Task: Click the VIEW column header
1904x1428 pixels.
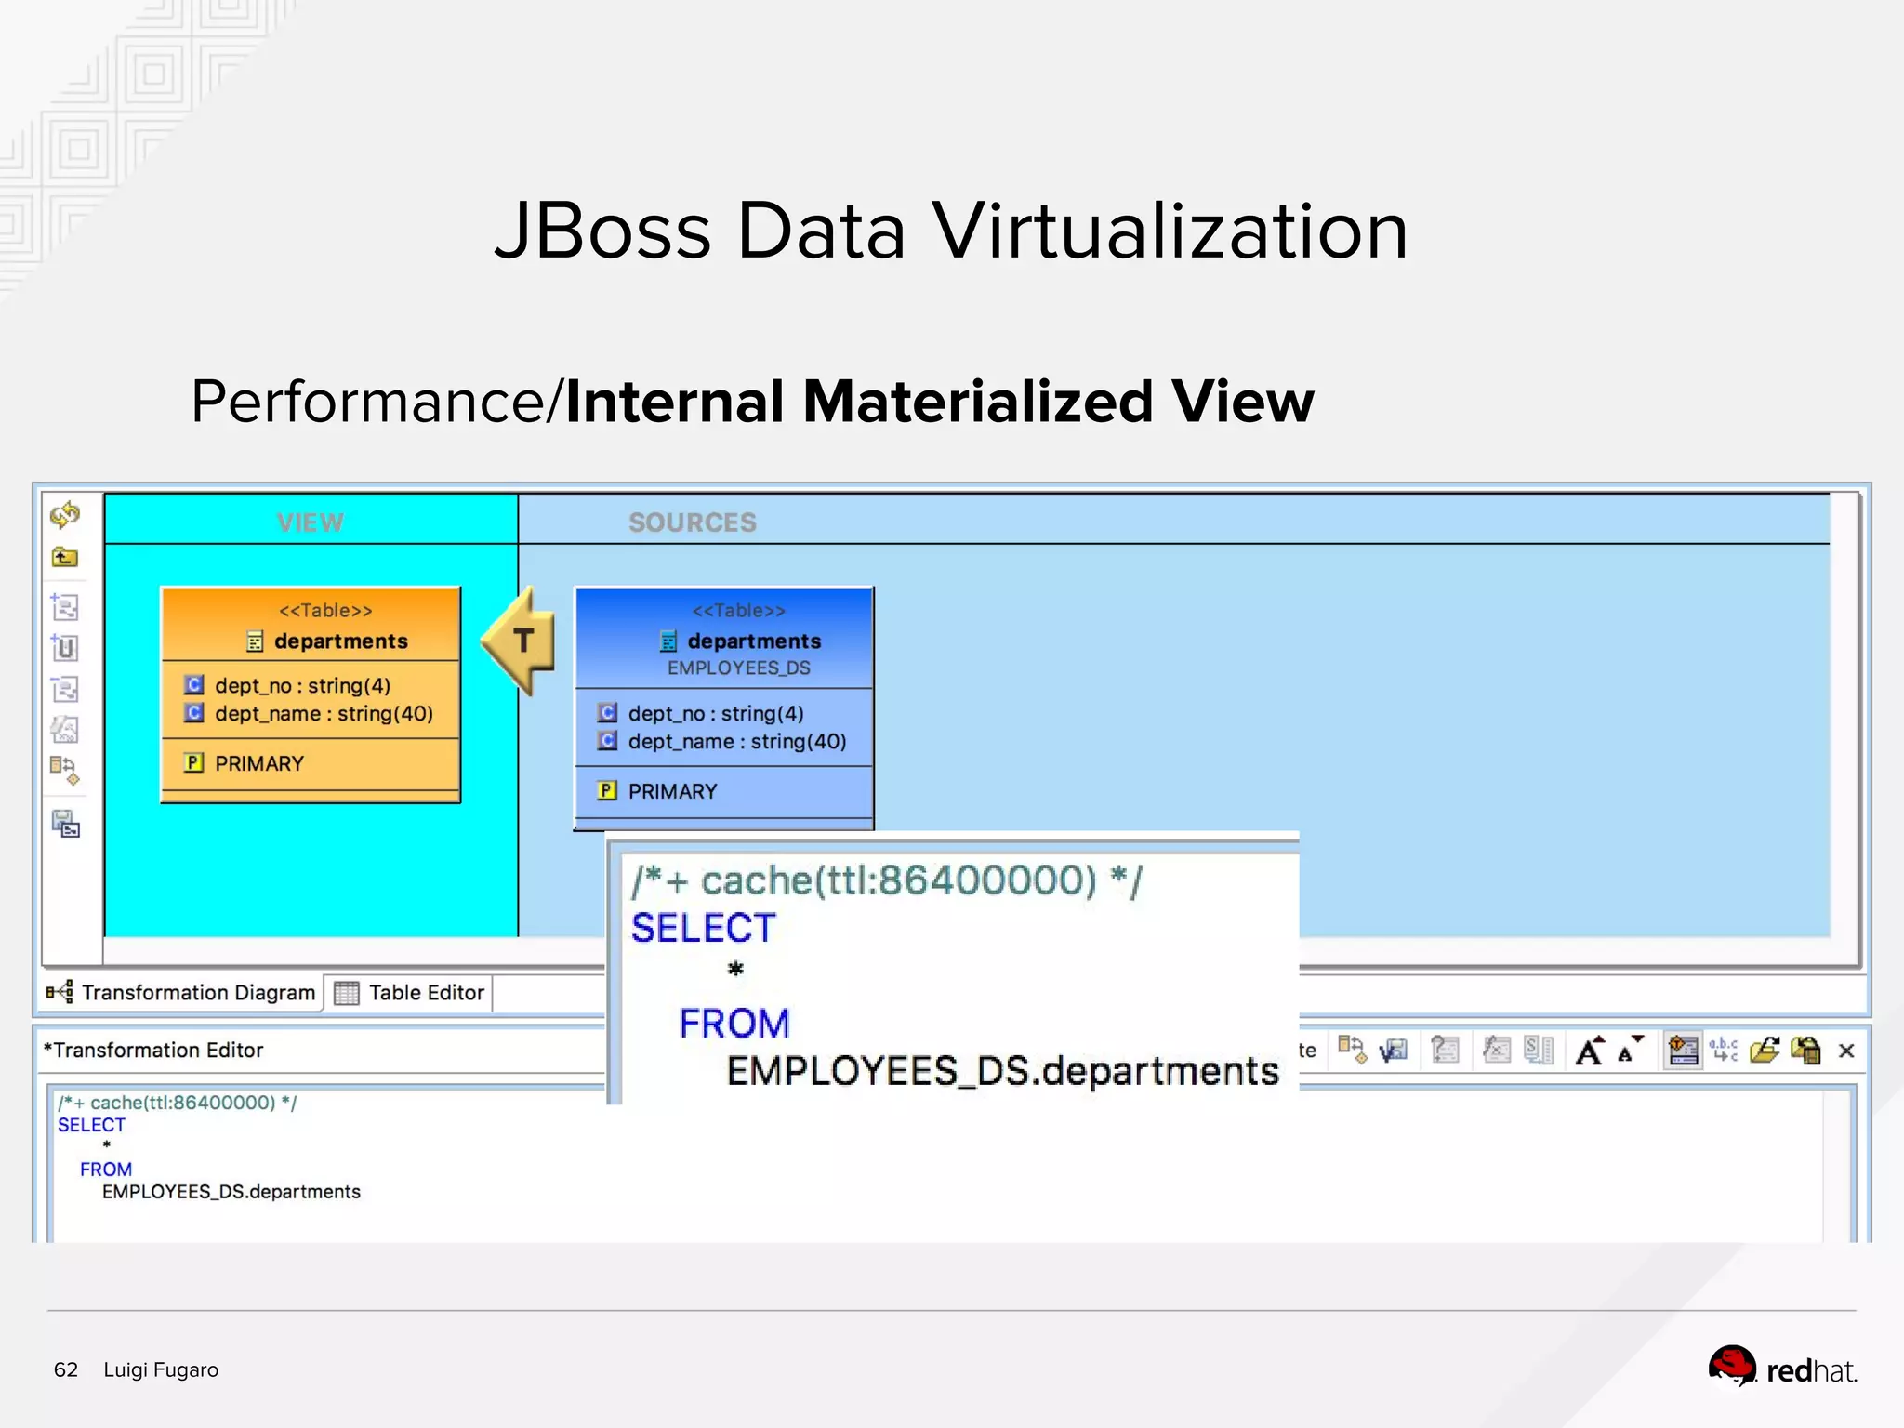Action: tap(311, 522)
